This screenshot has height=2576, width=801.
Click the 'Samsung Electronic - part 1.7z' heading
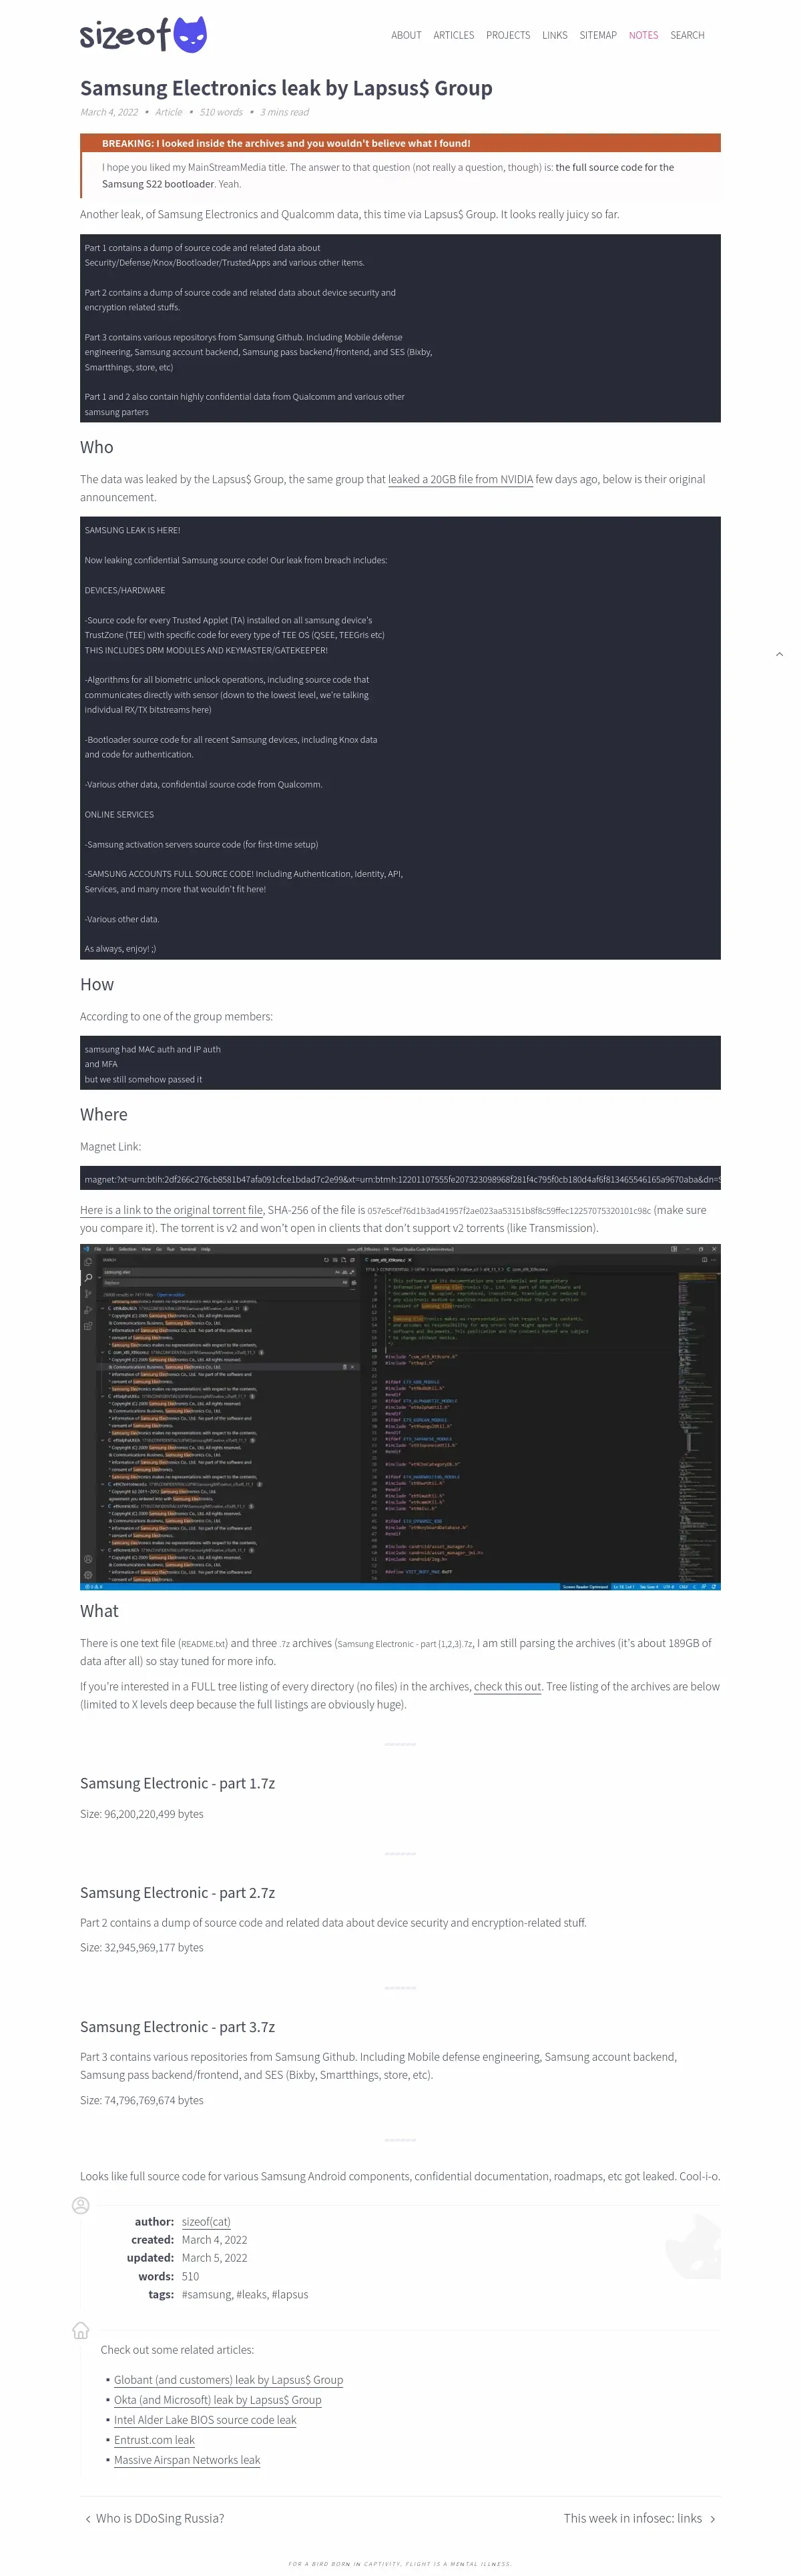coord(177,1783)
